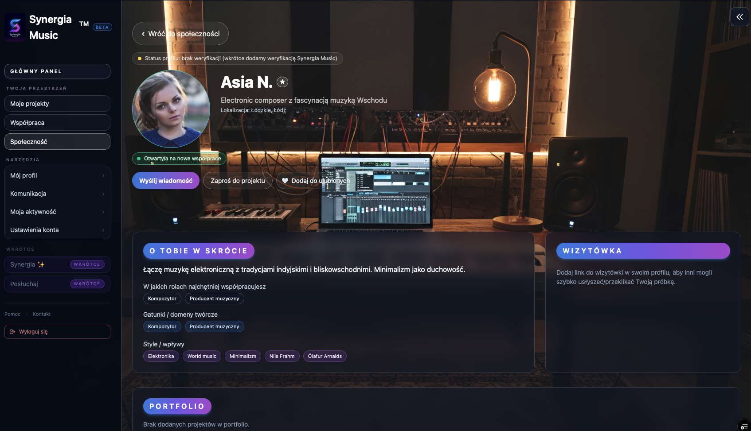The height and width of the screenshot is (431, 751).
Task: Open the Pomoc link
Action: coord(12,314)
